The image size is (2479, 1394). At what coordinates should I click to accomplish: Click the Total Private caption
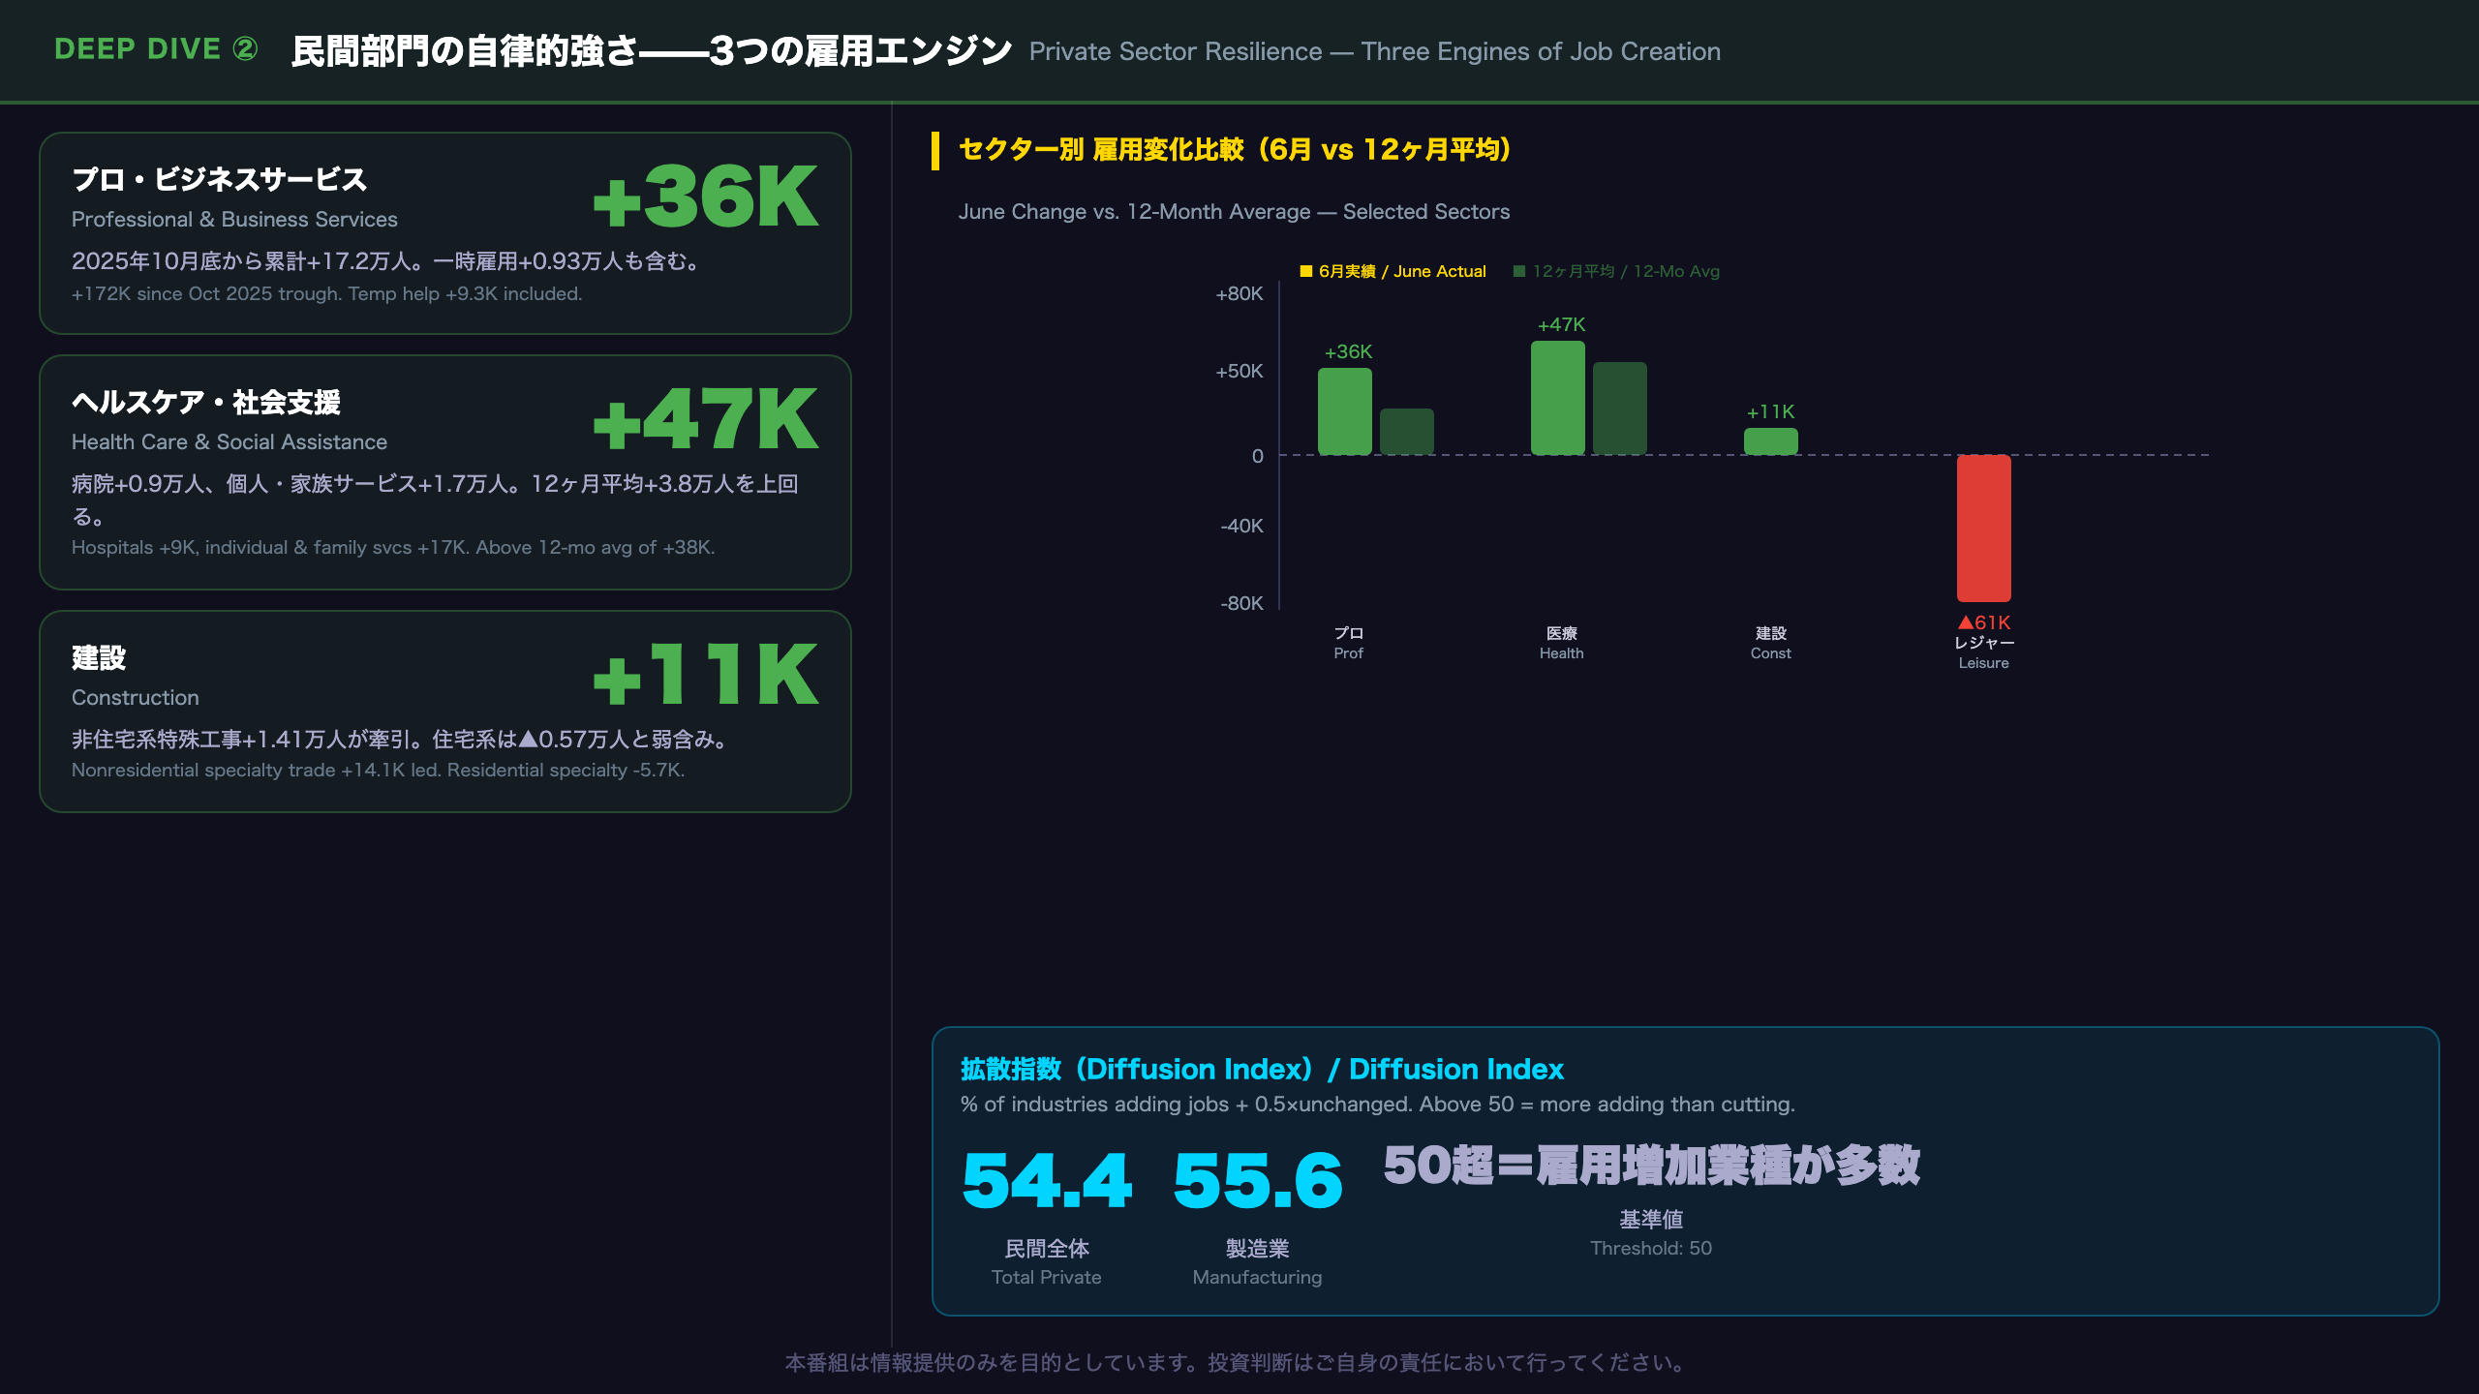coord(1047,1278)
